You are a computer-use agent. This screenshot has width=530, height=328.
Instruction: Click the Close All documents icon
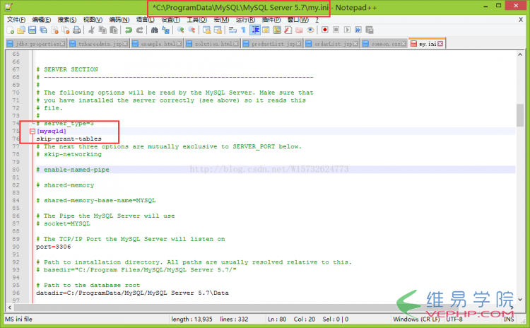click(66, 30)
